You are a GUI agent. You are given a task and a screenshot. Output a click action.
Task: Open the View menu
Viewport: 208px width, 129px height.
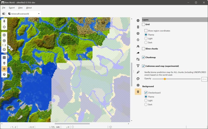click(20, 8)
